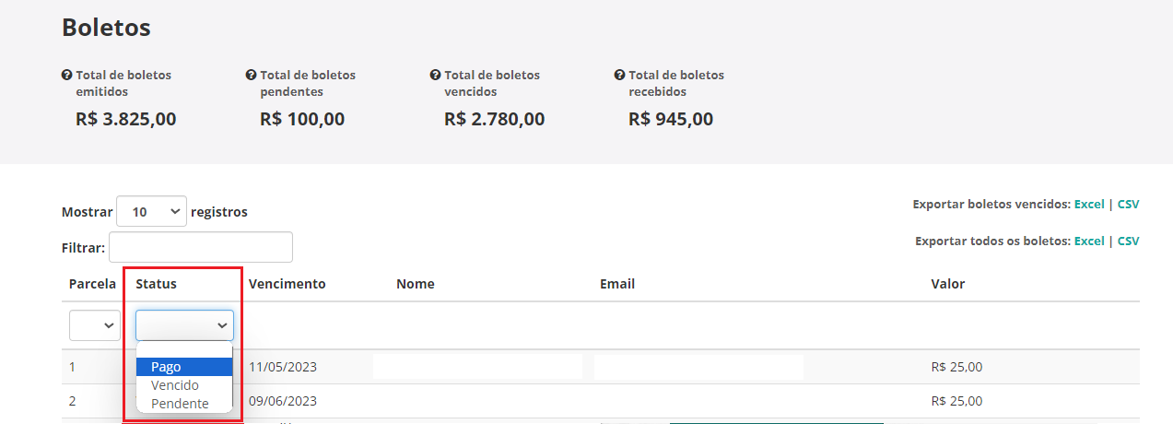
Task: Click help icon beside Total de boletos pendentes
Action: [251, 75]
